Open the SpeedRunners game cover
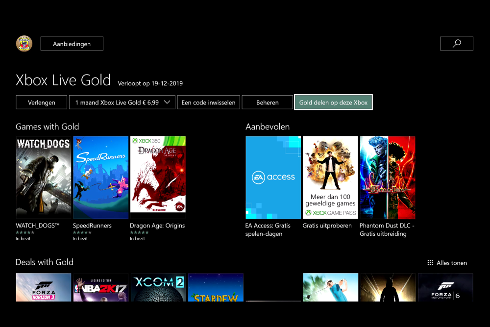 point(100,177)
